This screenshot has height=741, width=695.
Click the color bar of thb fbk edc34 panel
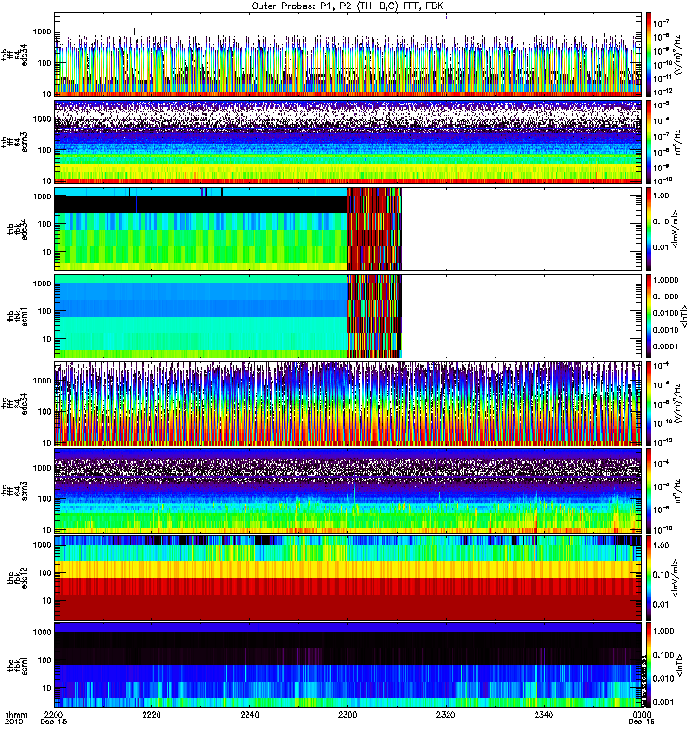point(649,229)
